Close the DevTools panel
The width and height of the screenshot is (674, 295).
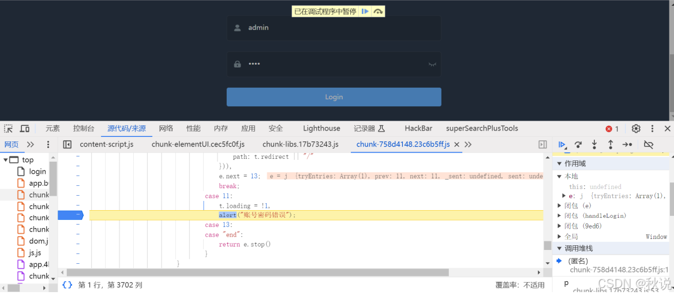pos(667,128)
